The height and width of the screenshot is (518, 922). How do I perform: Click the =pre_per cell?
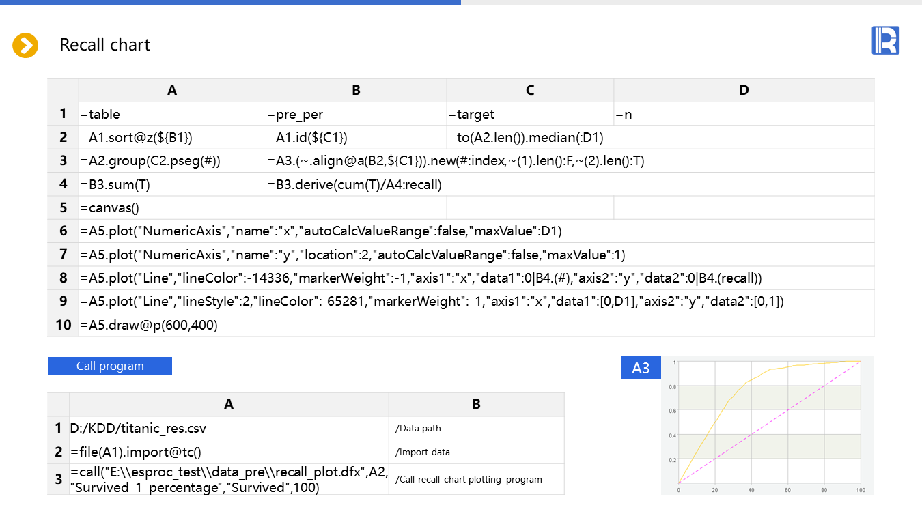[356, 114]
